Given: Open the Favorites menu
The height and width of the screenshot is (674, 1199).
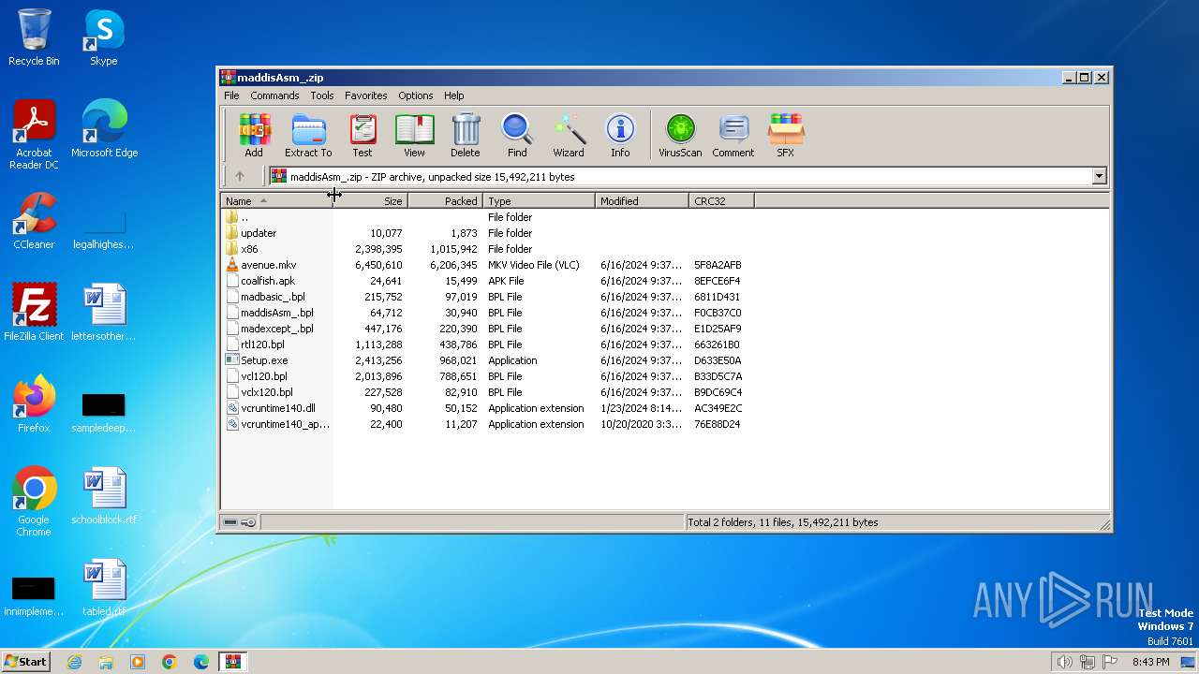Looking at the screenshot, I should [366, 95].
